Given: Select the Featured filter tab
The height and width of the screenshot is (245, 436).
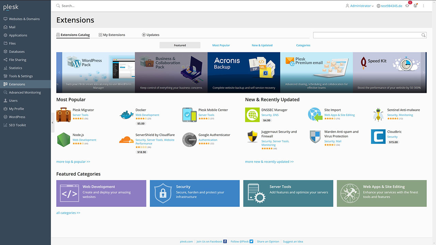Looking at the screenshot, I should [180, 45].
